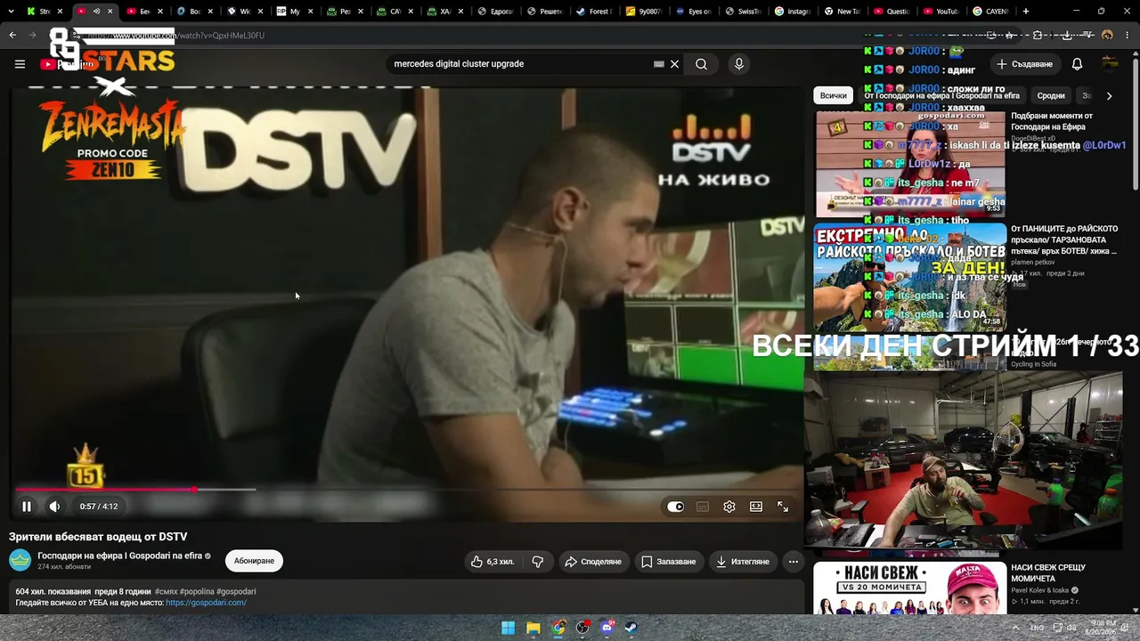This screenshot has width=1140, height=641.
Task: Switch to the instagram browser tab
Action: pos(793,12)
